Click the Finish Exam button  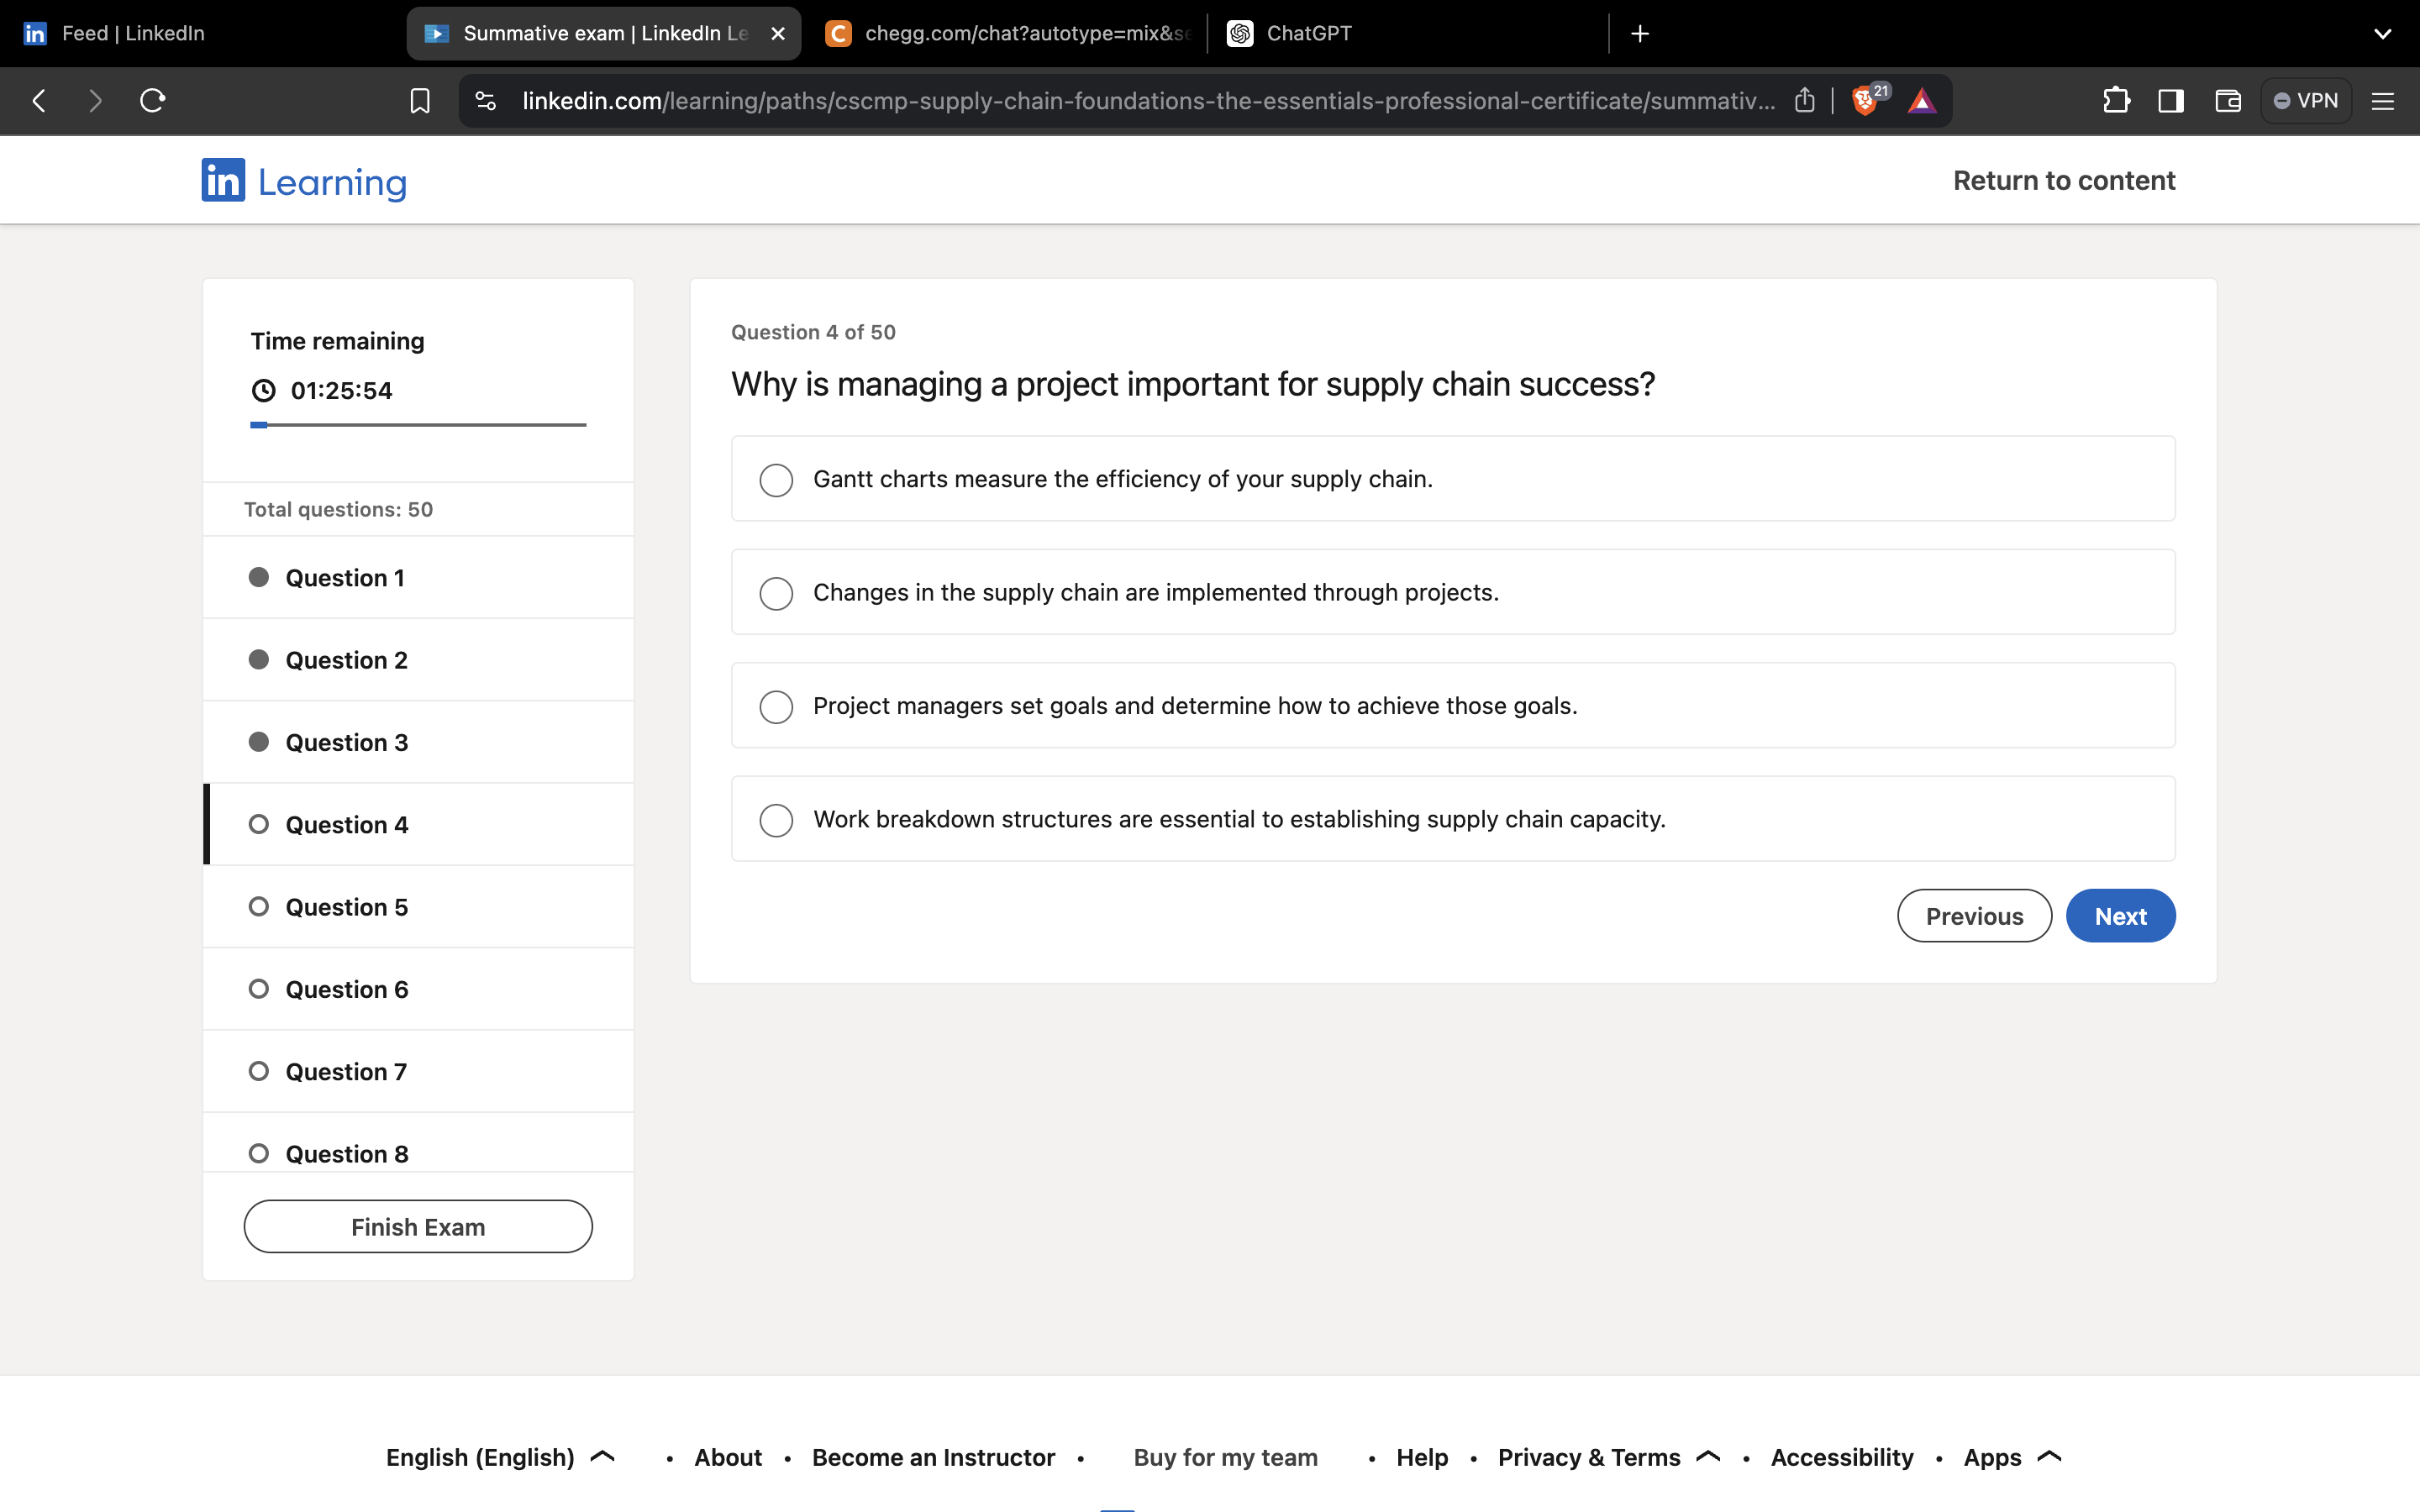click(x=418, y=1226)
